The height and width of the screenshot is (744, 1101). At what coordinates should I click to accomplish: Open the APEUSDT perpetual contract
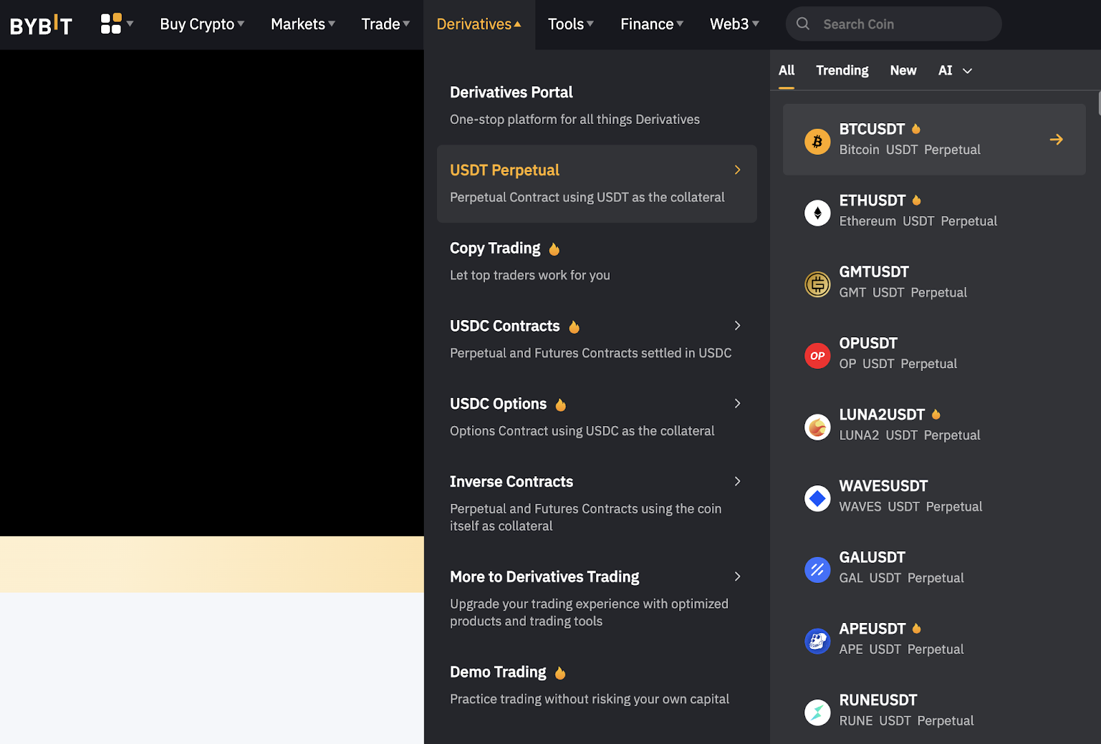(x=934, y=639)
